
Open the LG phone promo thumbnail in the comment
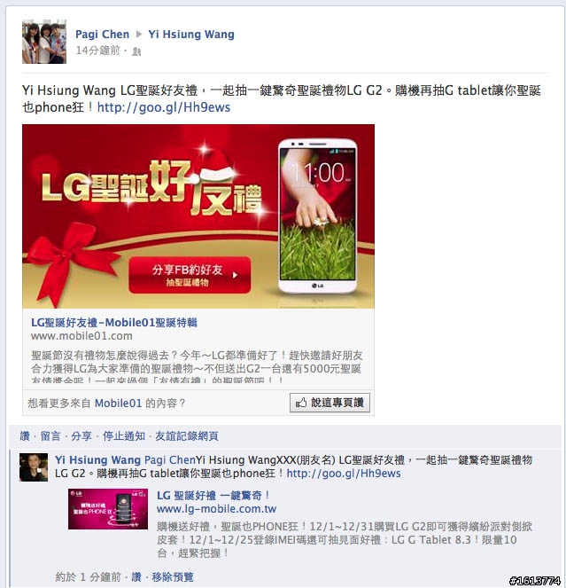(x=108, y=509)
